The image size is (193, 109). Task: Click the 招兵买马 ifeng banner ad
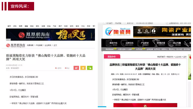pyautogui.click(x=51, y=35)
